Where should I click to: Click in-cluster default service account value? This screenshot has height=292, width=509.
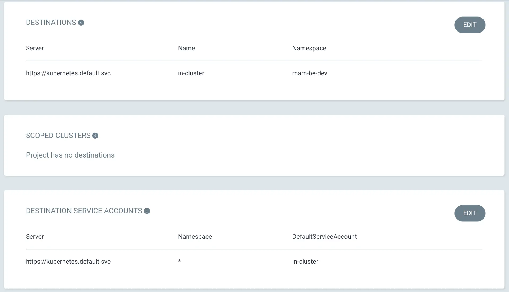tap(305, 262)
